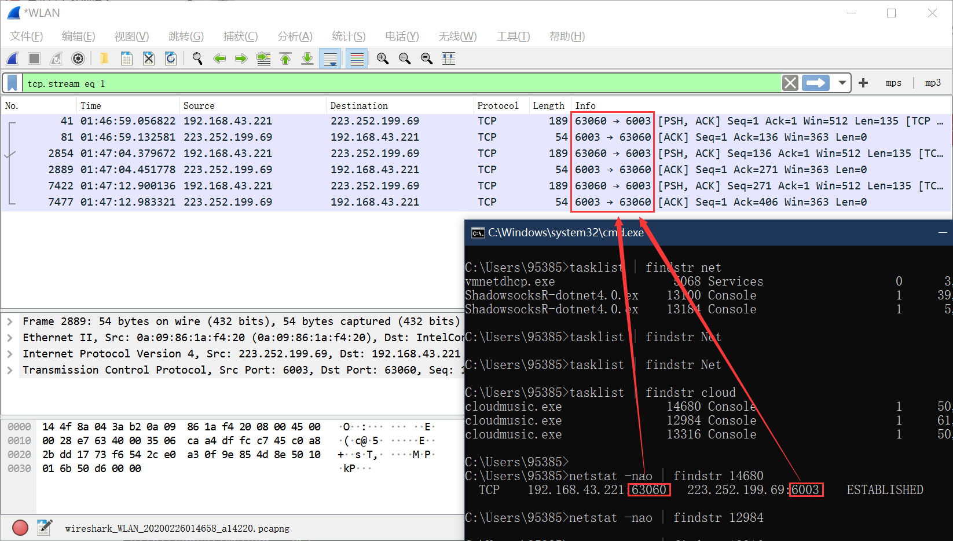953x541 pixels.
Task: Zoom out packet text
Action: 405,59
